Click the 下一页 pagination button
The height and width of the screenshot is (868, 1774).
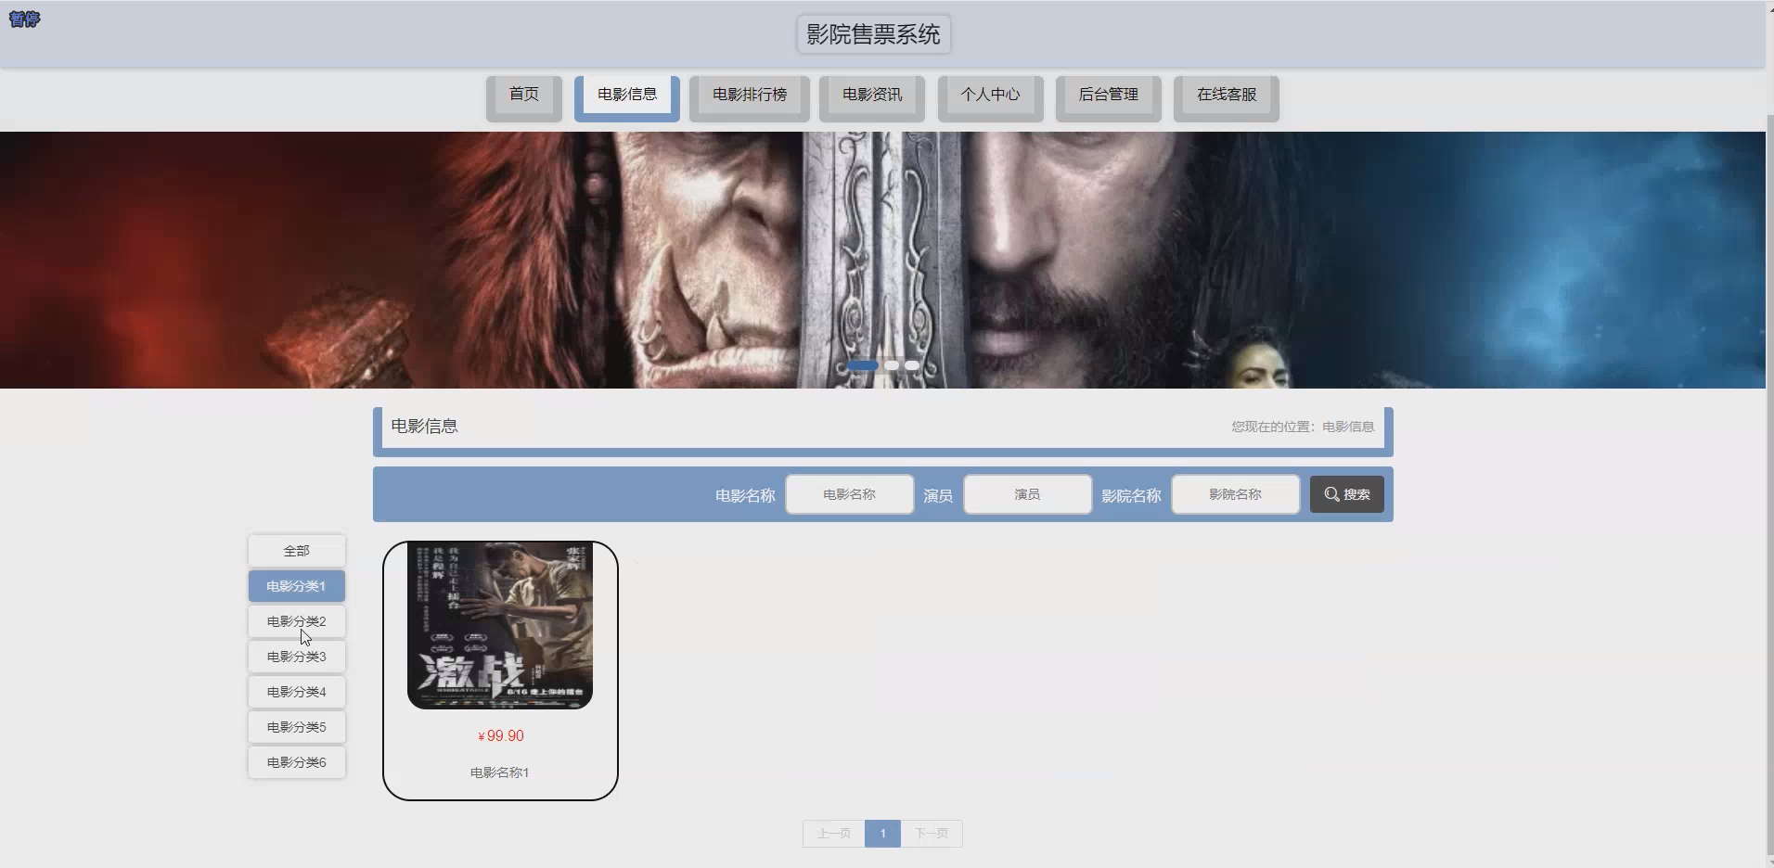tap(932, 834)
